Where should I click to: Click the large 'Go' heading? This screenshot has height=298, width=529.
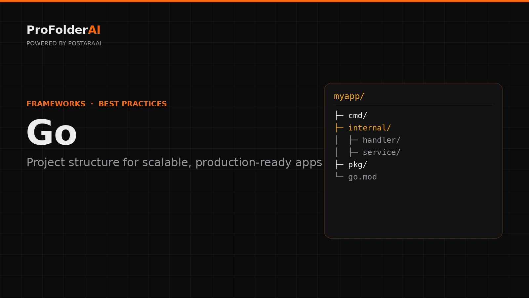tap(52, 132)
